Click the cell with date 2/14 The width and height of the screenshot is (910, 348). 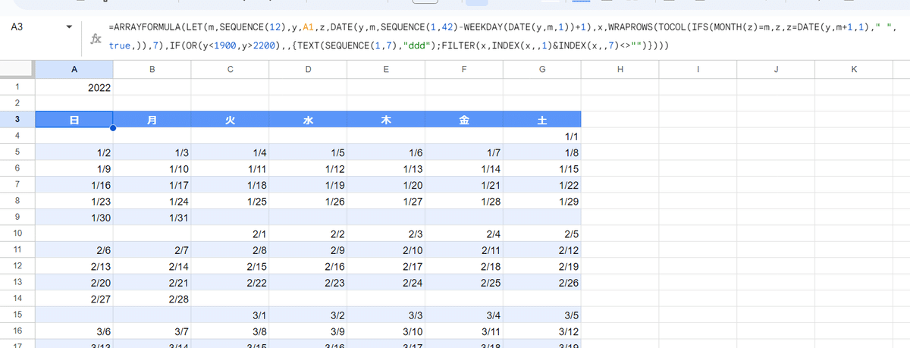point(152,266)
